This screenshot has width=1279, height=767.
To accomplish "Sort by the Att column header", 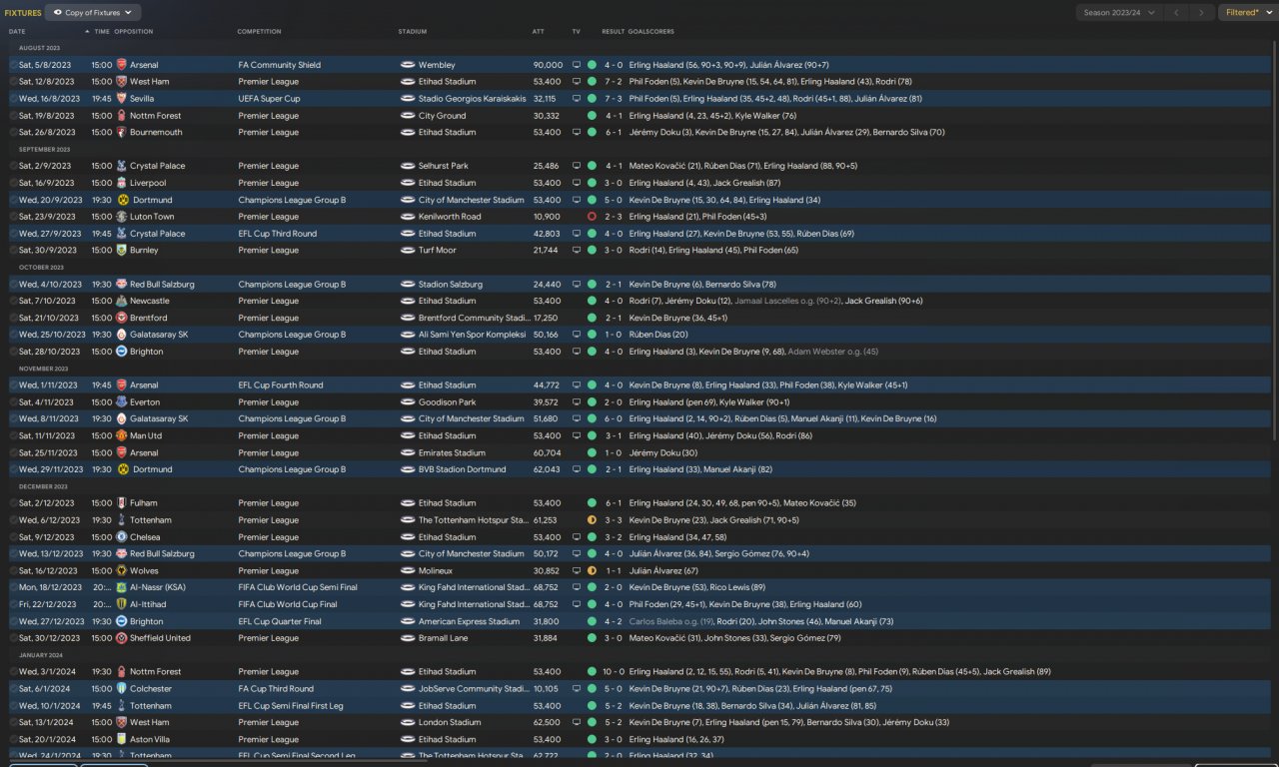I will click(539, 32).
